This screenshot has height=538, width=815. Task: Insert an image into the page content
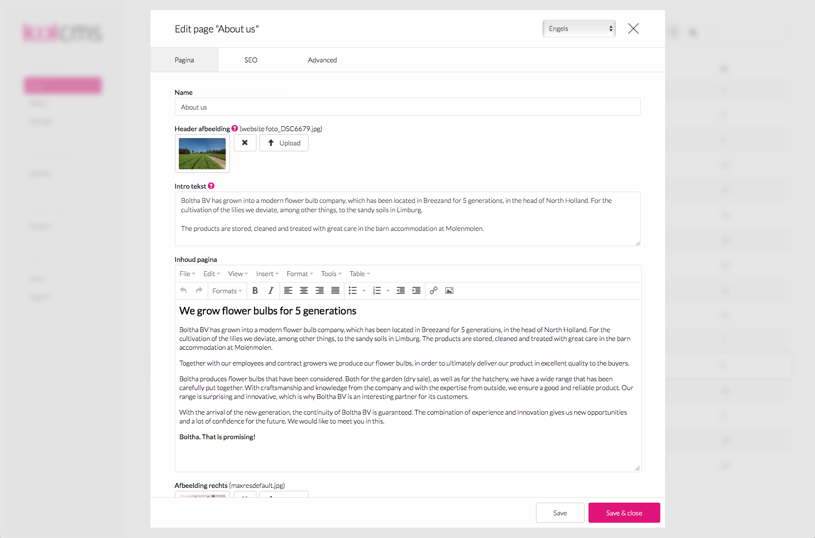[450, 290]
